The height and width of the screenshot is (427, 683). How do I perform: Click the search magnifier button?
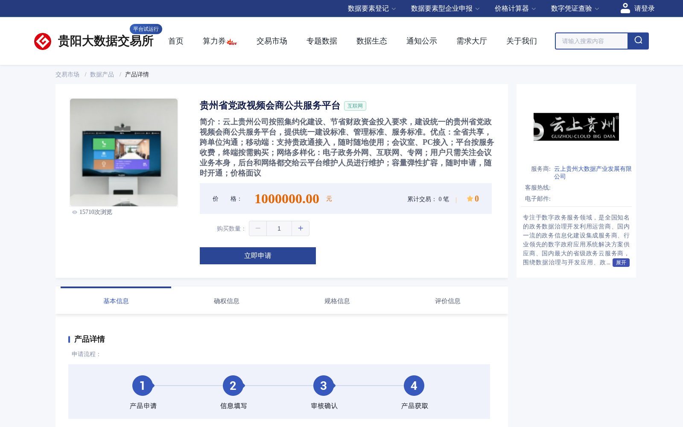[x=638, y=41]
